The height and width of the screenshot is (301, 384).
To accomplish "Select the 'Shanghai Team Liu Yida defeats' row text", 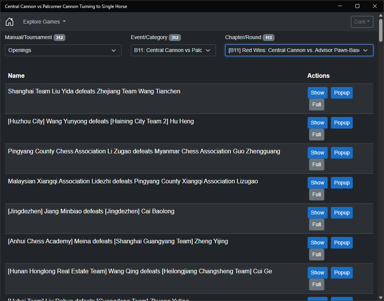I will point(94,91).
